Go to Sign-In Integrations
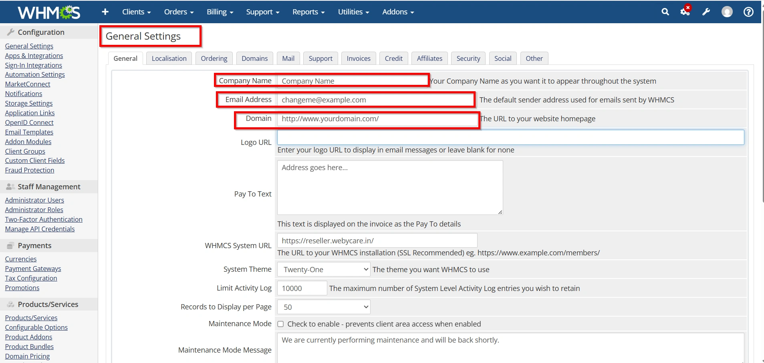The height and width of the screenshot is (363, 764). coord(34,65)
